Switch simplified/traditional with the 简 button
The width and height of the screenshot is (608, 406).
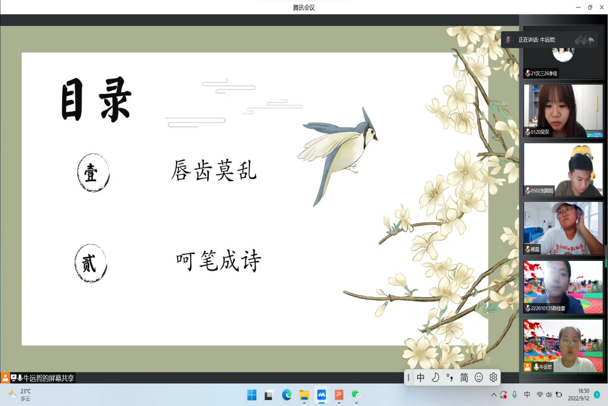click(x=464, y=377)
